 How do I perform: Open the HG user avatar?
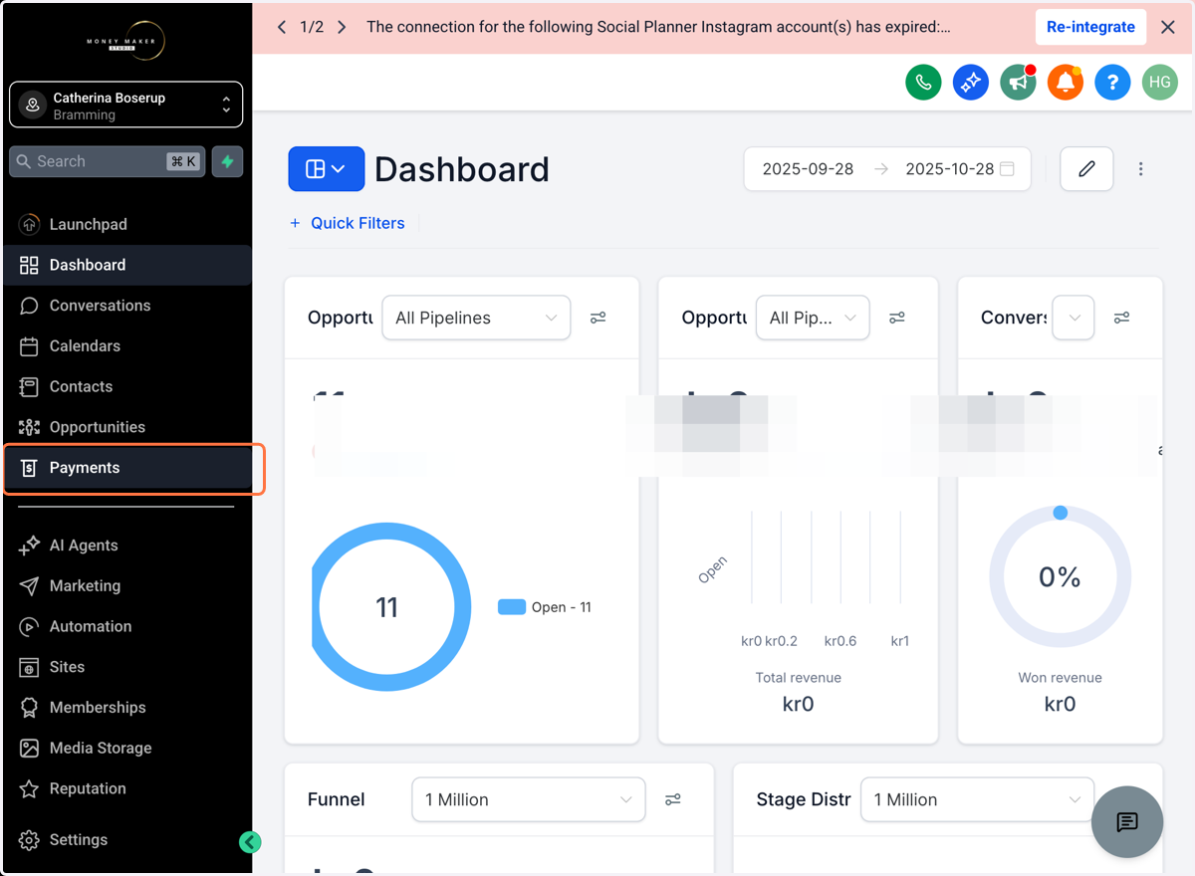[1159, 82]
